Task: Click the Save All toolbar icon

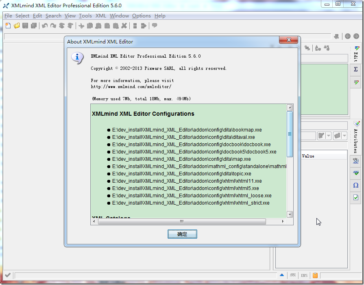Action: [x=34, y=26]
